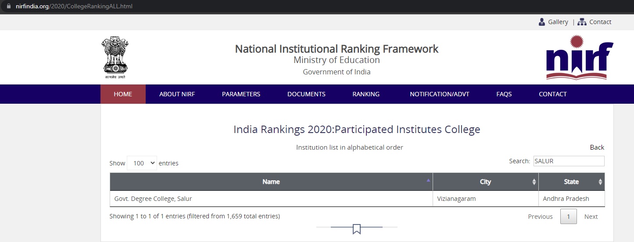Click the Ministry of Education text
Image resolution: width=634 pixels, height=242 pixels.
337,60
